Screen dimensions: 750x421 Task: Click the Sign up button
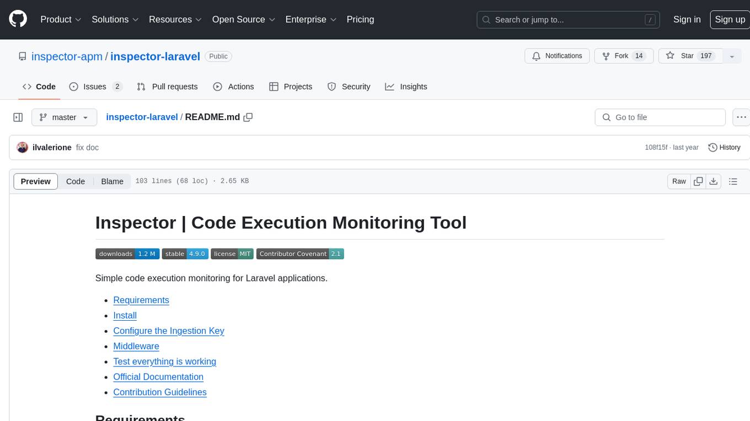tap(730, 19)
